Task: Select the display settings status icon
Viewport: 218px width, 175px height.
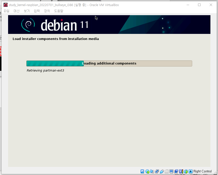Action: tap(171, 171)
